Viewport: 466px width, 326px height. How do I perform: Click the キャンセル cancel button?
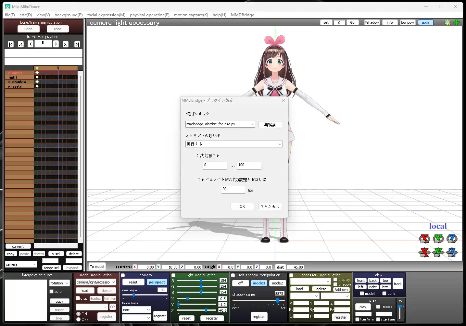pos(270,207)
